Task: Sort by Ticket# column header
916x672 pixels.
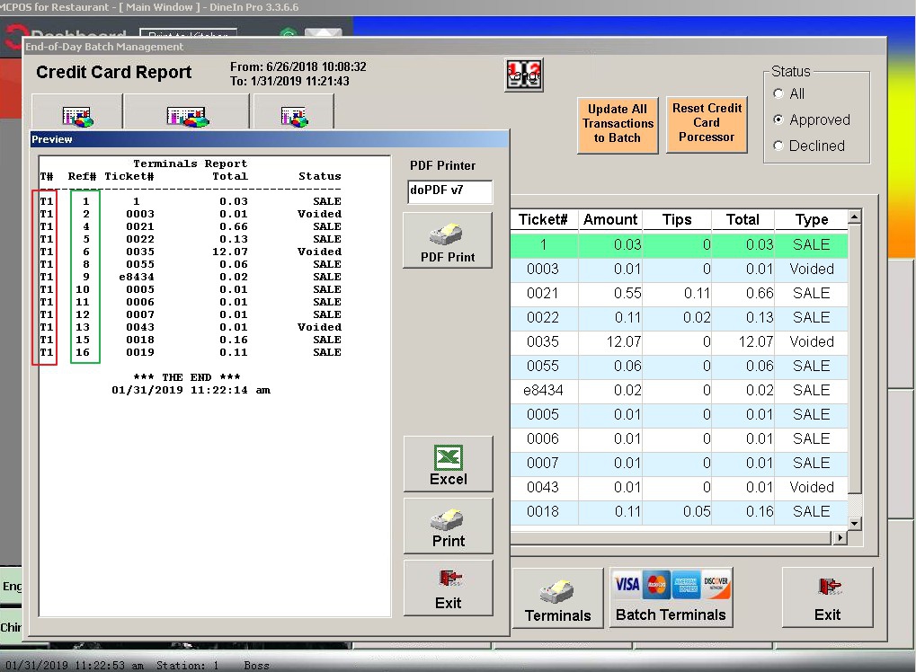Action: coord(543,219)
